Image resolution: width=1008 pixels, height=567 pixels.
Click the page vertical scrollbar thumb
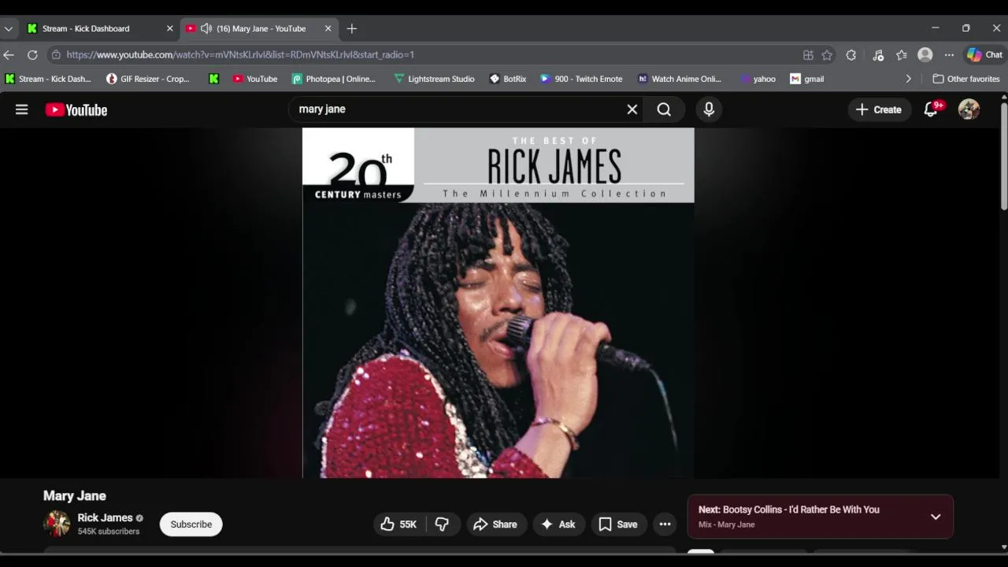(1004, 156)
